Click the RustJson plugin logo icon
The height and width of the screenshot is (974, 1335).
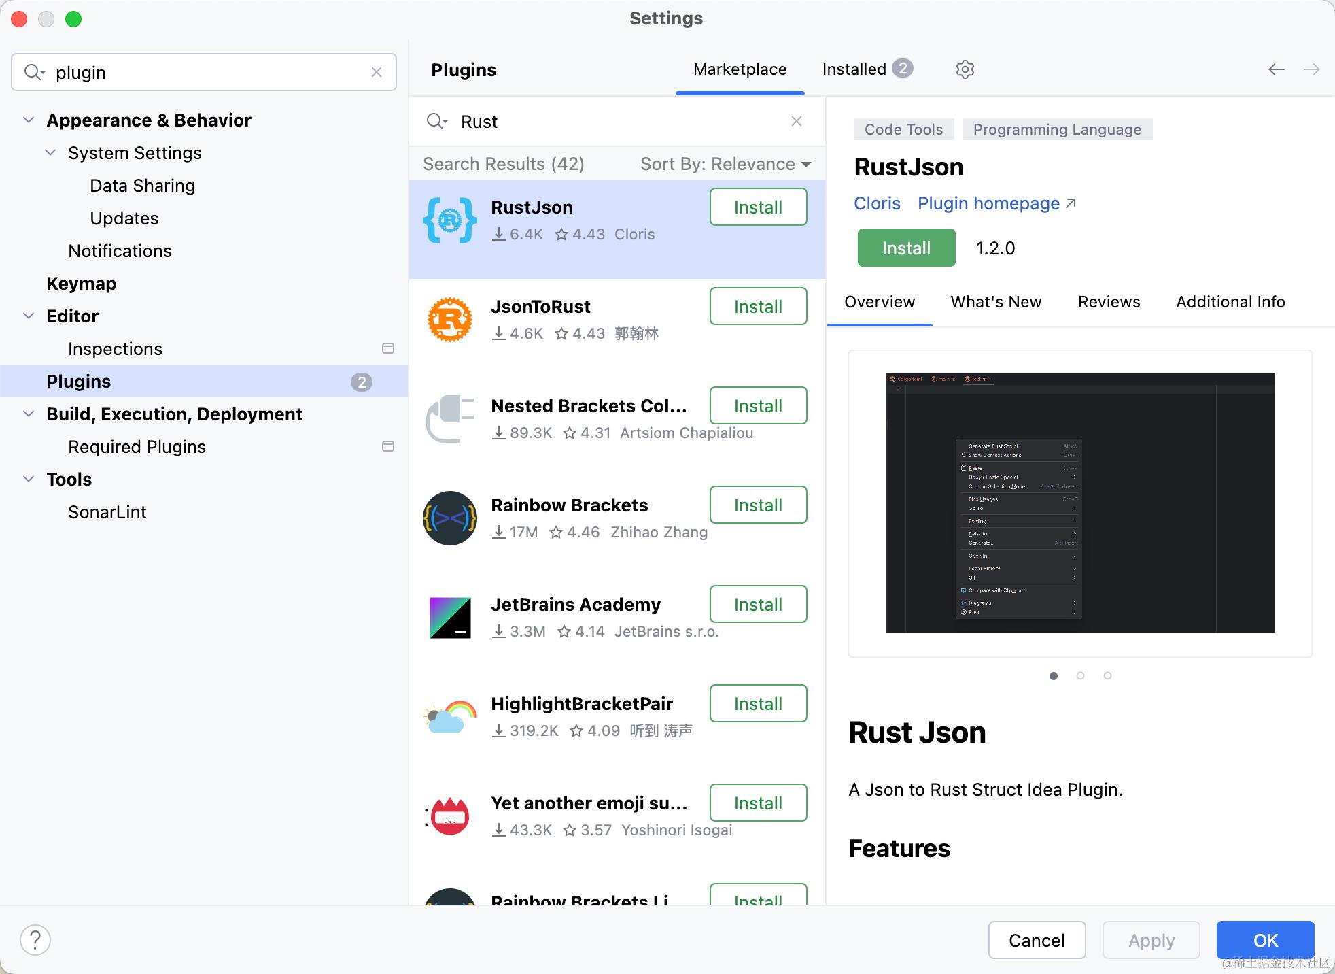pos(449,220)
